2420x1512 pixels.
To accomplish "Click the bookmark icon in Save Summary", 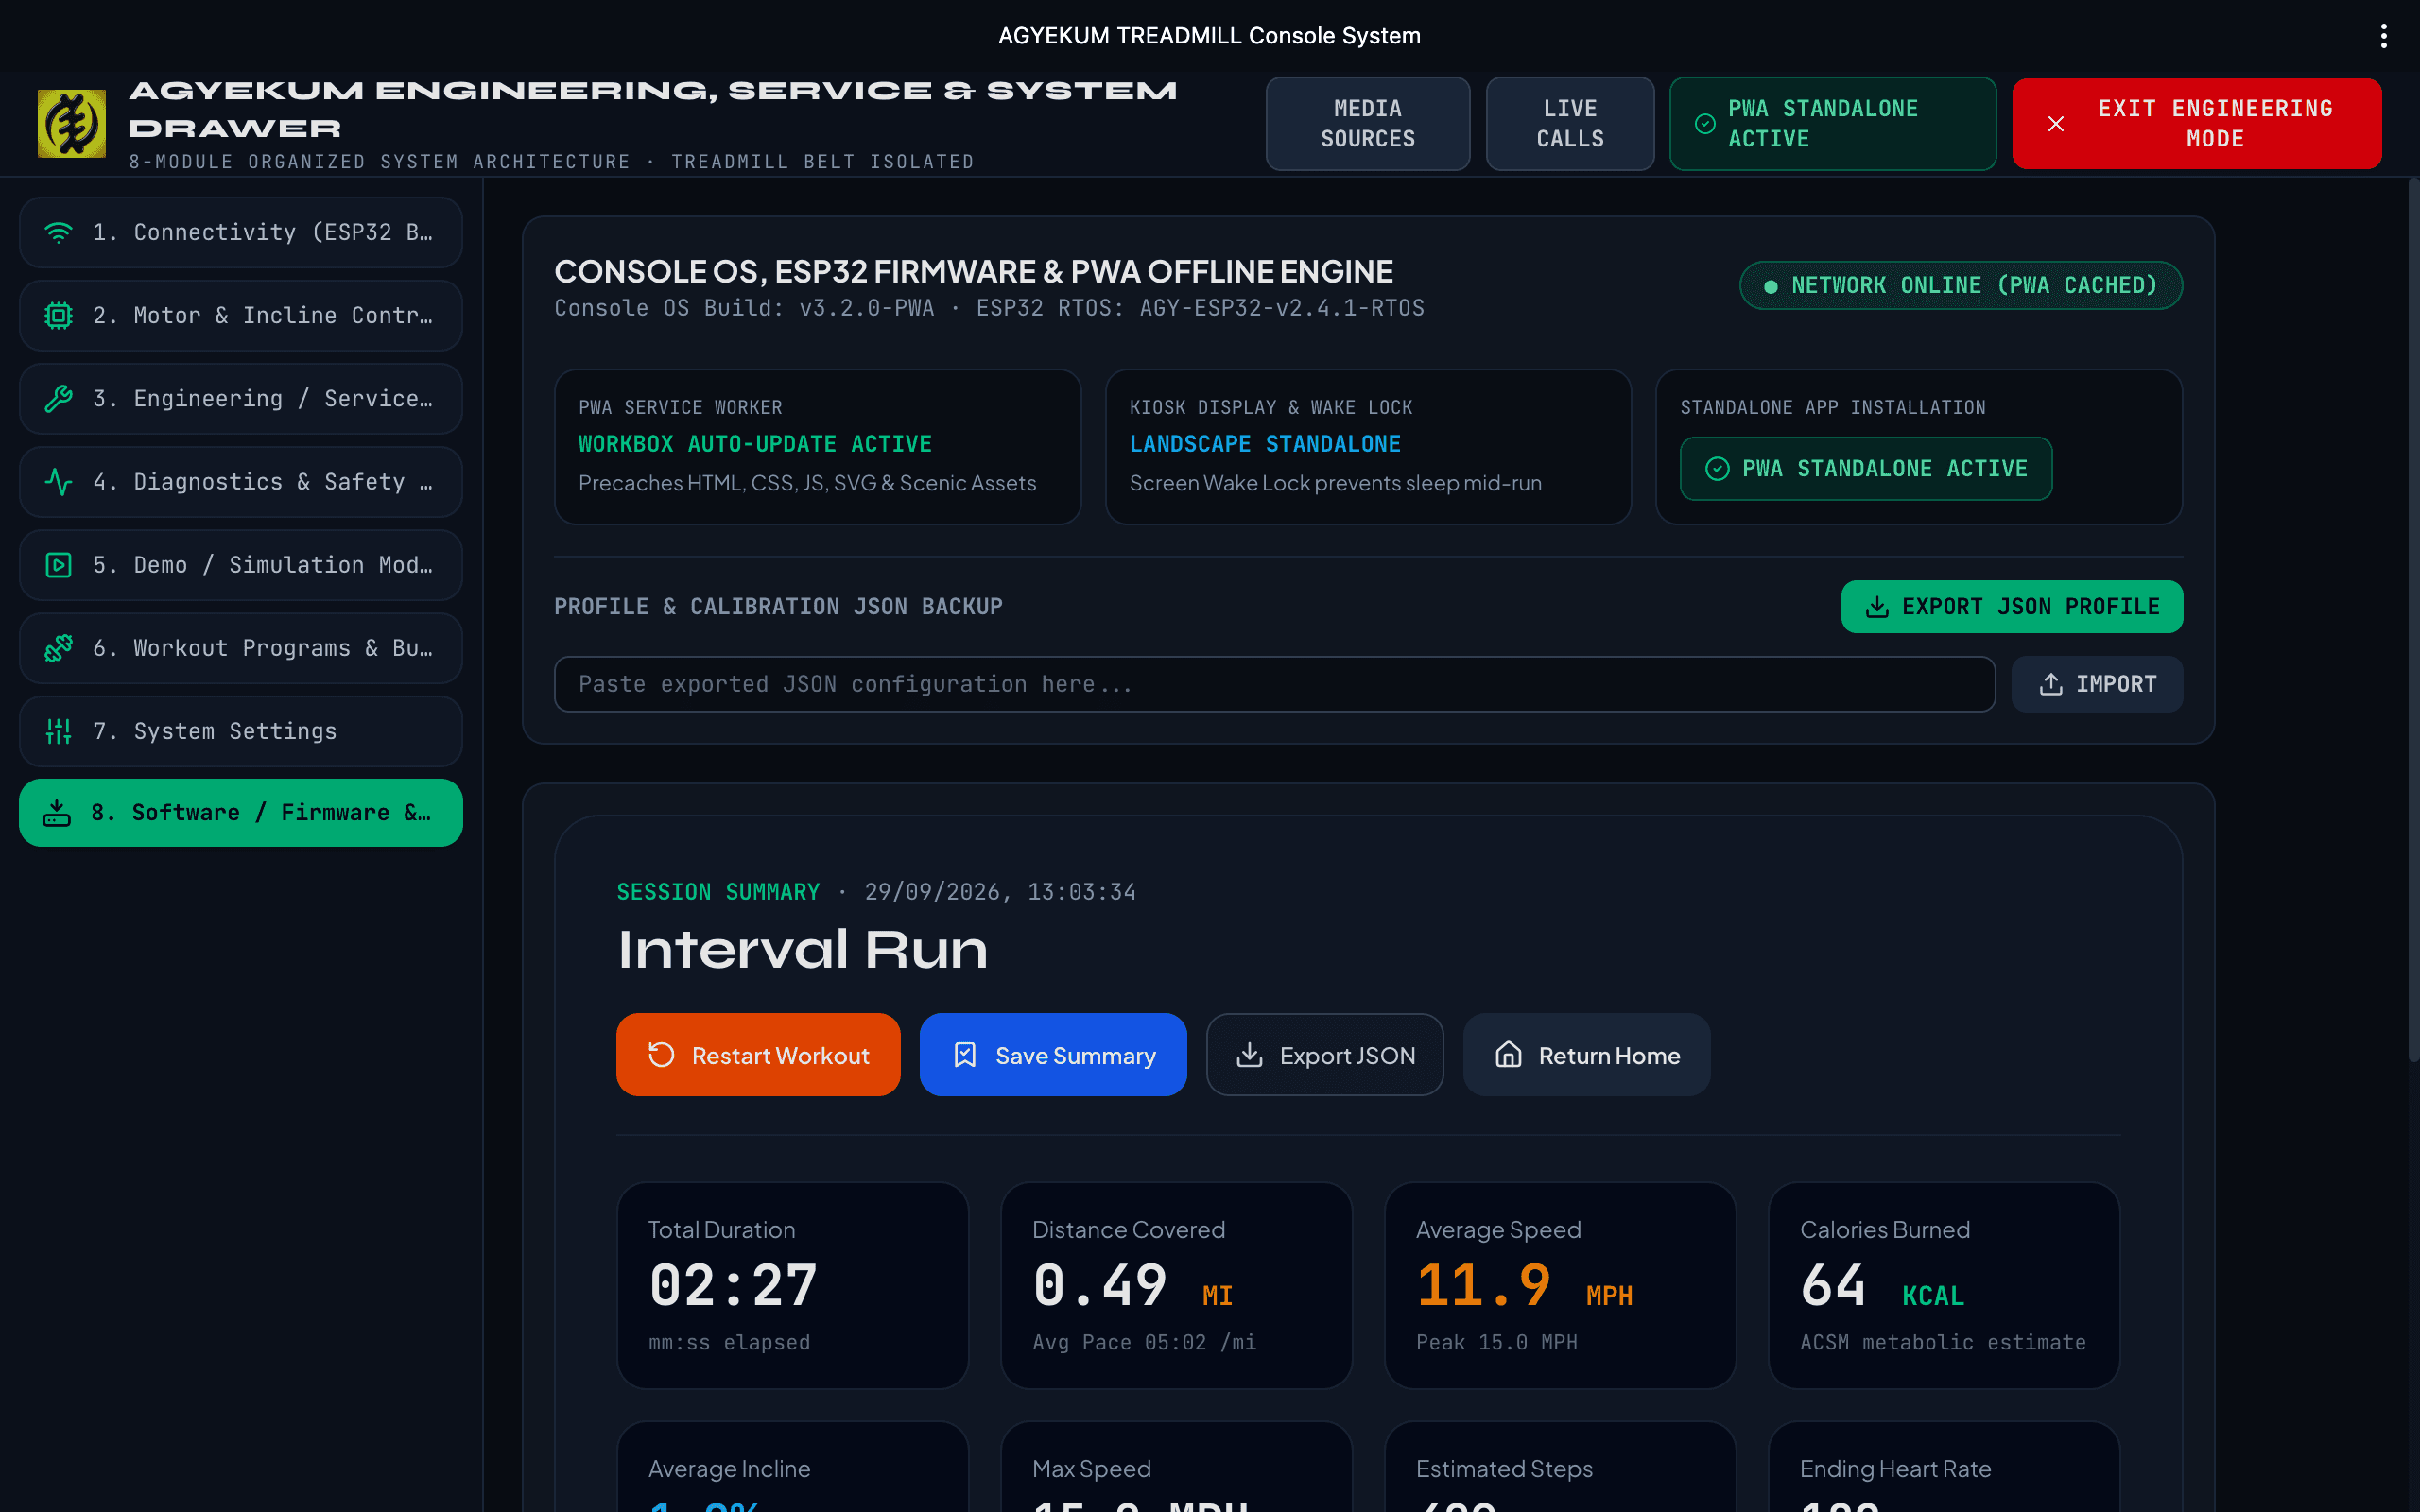I will click(x=964, y=1055).
